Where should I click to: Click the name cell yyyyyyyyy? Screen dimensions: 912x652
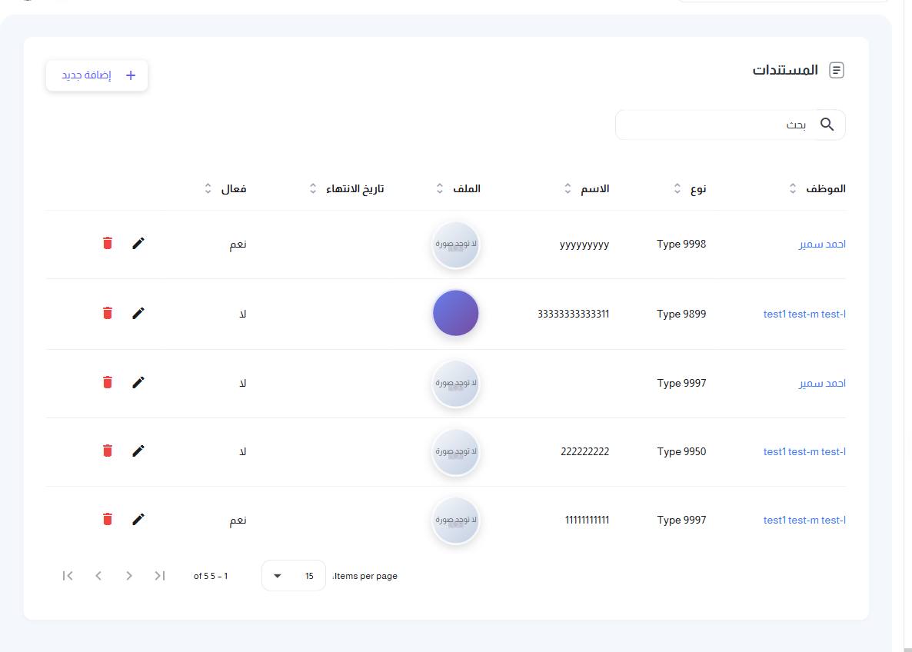584,244
